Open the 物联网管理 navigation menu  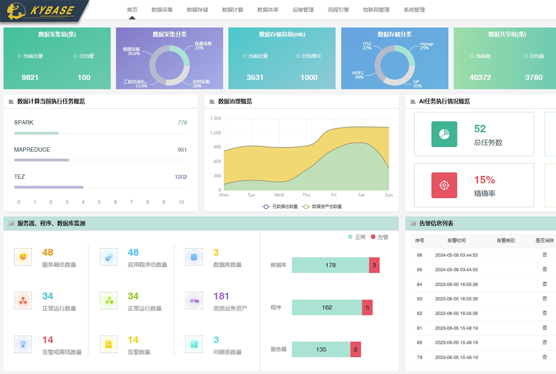coord(376,10)
